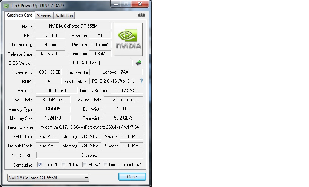Click the Driver Version label

point(20,128)
